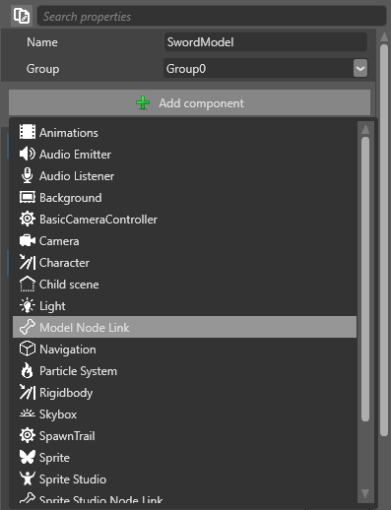Click the Particle System flame icon
The image size is (391, 510).
pos(28,370)
